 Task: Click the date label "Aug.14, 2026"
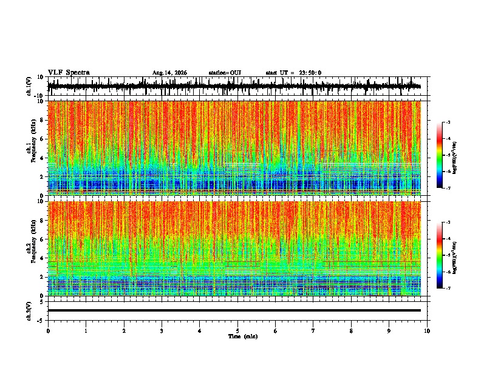169,73
